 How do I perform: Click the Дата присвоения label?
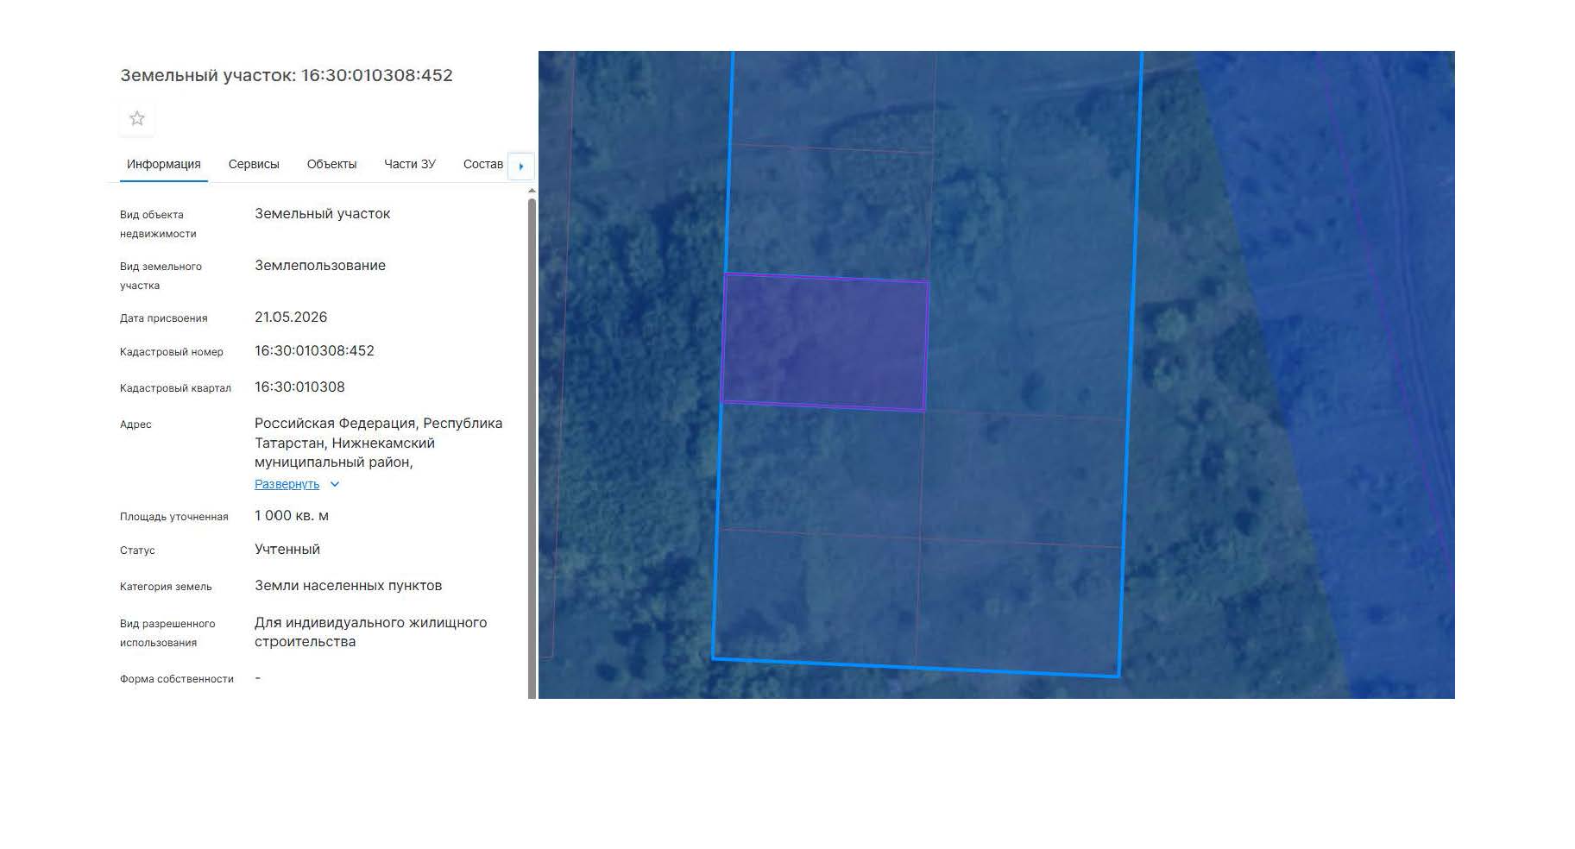(x=164, y=318)
